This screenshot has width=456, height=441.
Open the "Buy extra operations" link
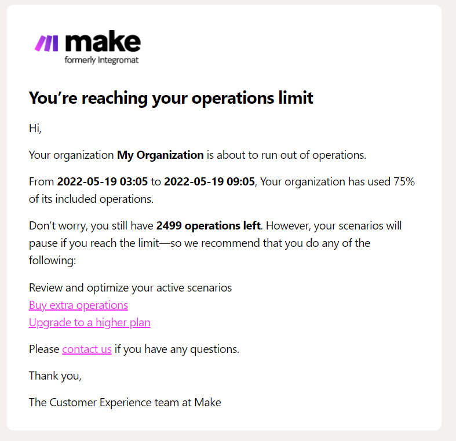[x=78, y=305]
